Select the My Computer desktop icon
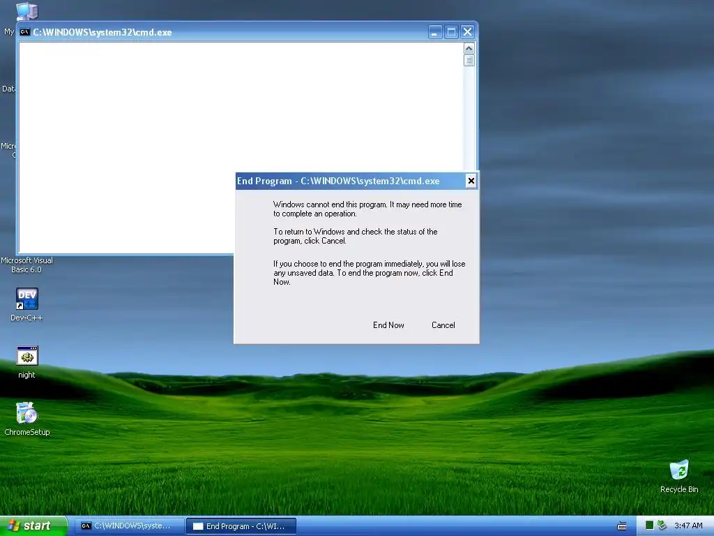This screenshot has height=536, width=714. [x=26, y=11]
